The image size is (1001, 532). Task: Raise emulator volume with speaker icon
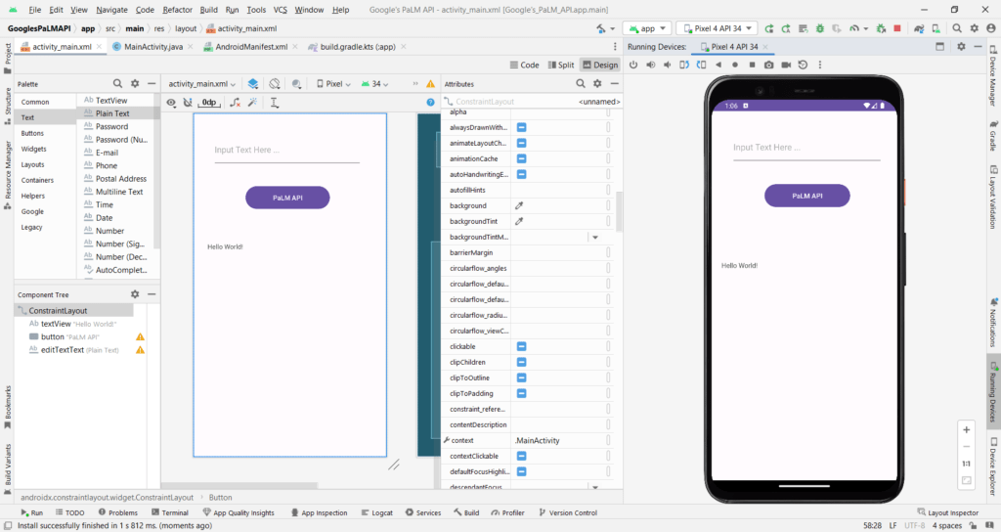tap(650, 66)
